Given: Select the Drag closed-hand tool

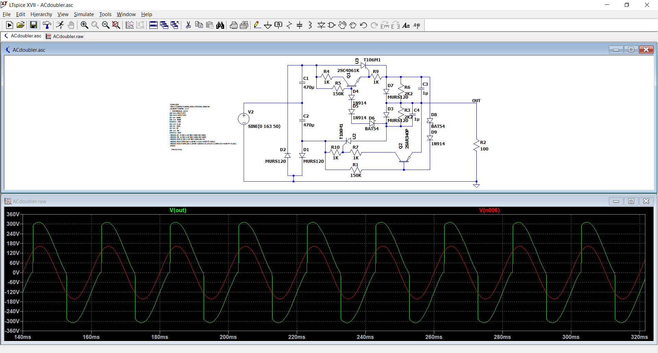Looking at the screenshot, I should pos(353,25).
